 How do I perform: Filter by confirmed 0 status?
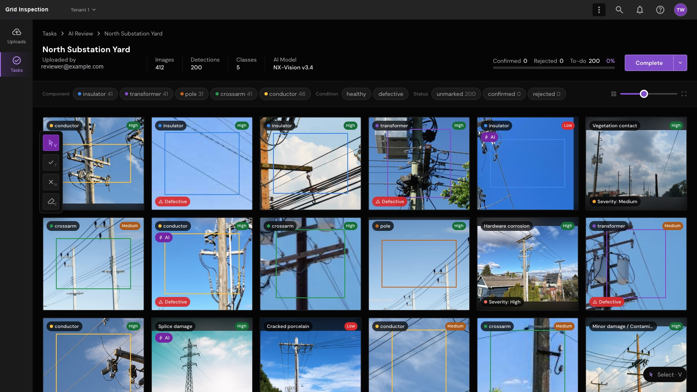504,94
